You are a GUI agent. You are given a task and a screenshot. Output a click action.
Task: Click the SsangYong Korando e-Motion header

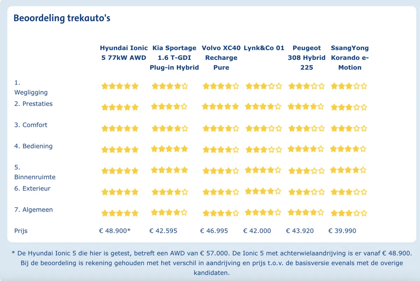350,57
